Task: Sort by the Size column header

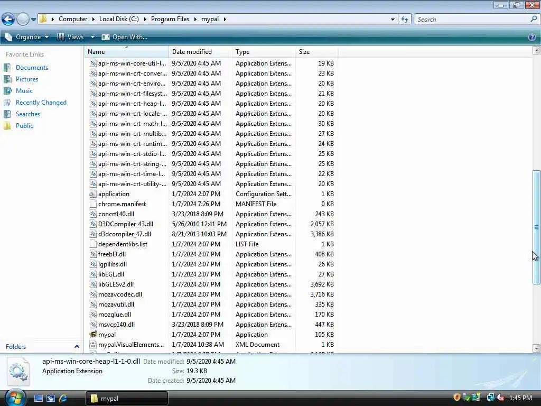Action: [317, 52]
